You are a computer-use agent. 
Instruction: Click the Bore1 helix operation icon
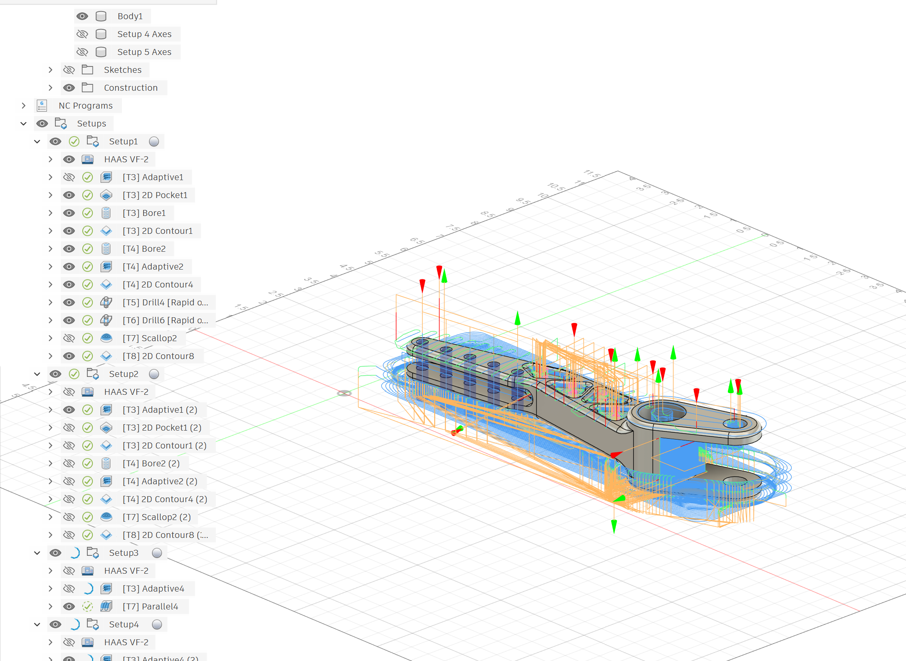106,213
